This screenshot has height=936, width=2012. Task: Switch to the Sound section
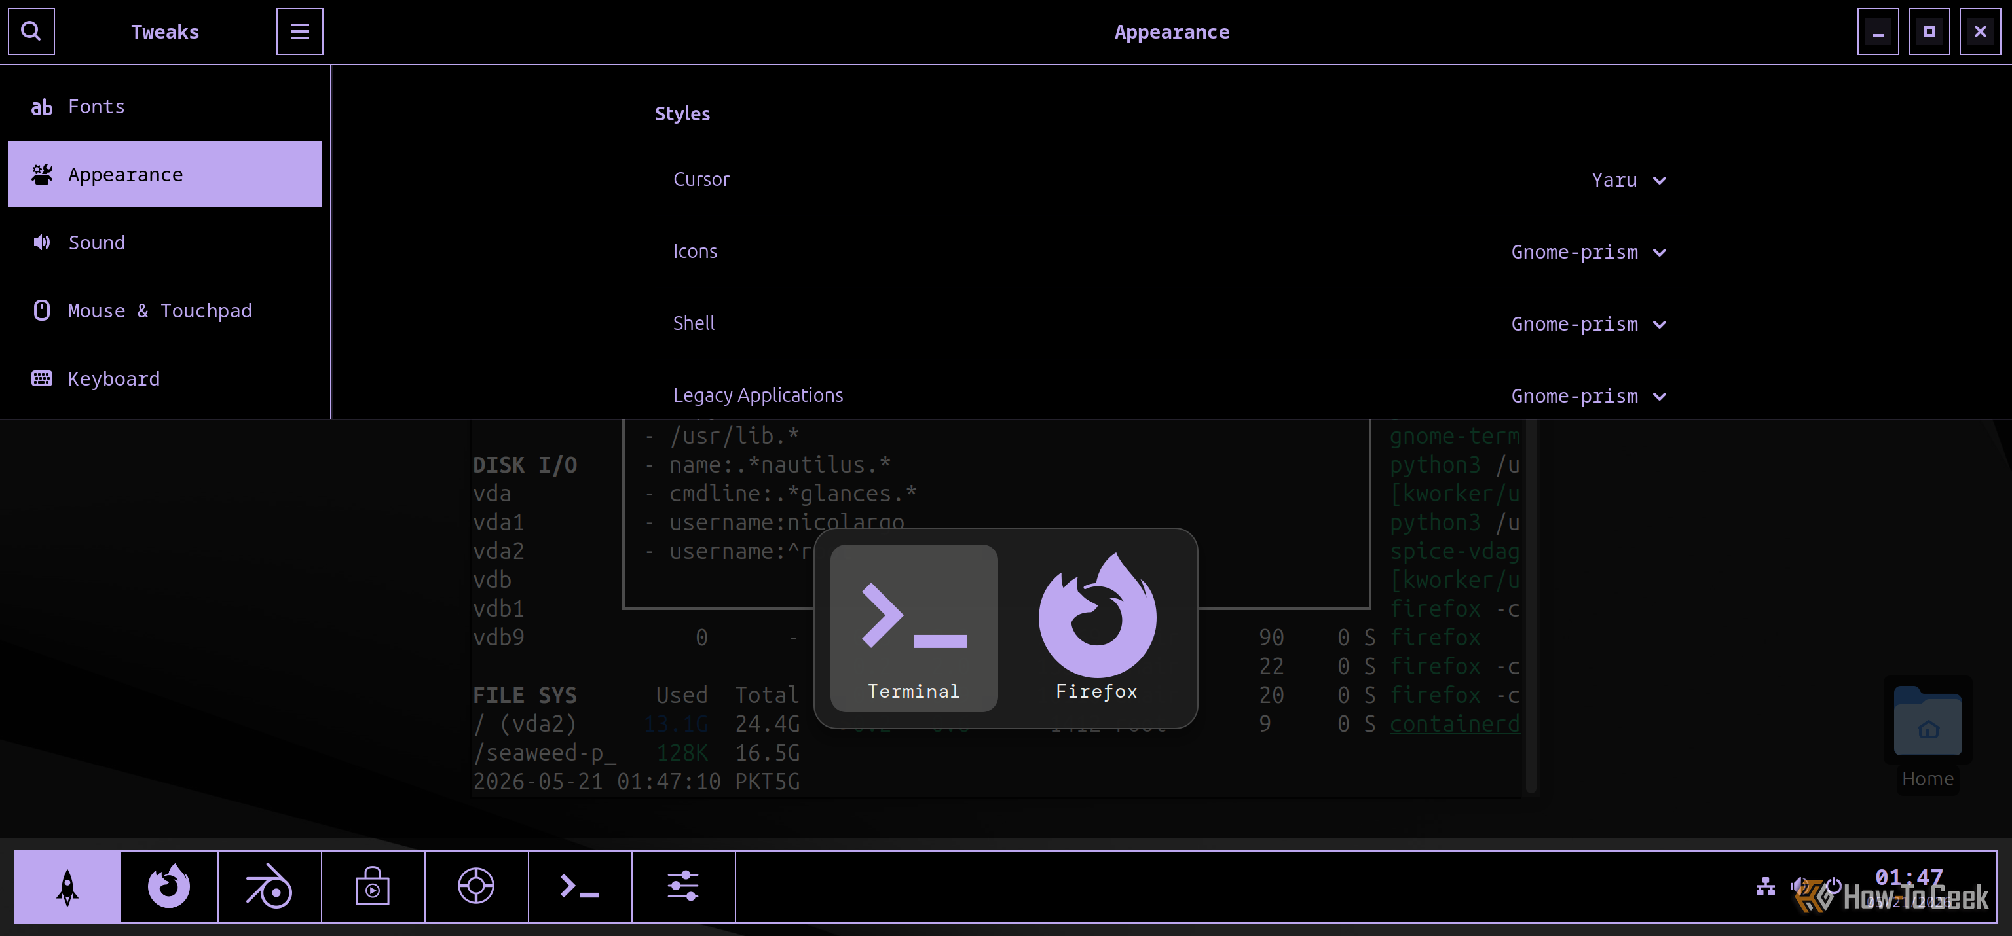click(x=165, y=243)
